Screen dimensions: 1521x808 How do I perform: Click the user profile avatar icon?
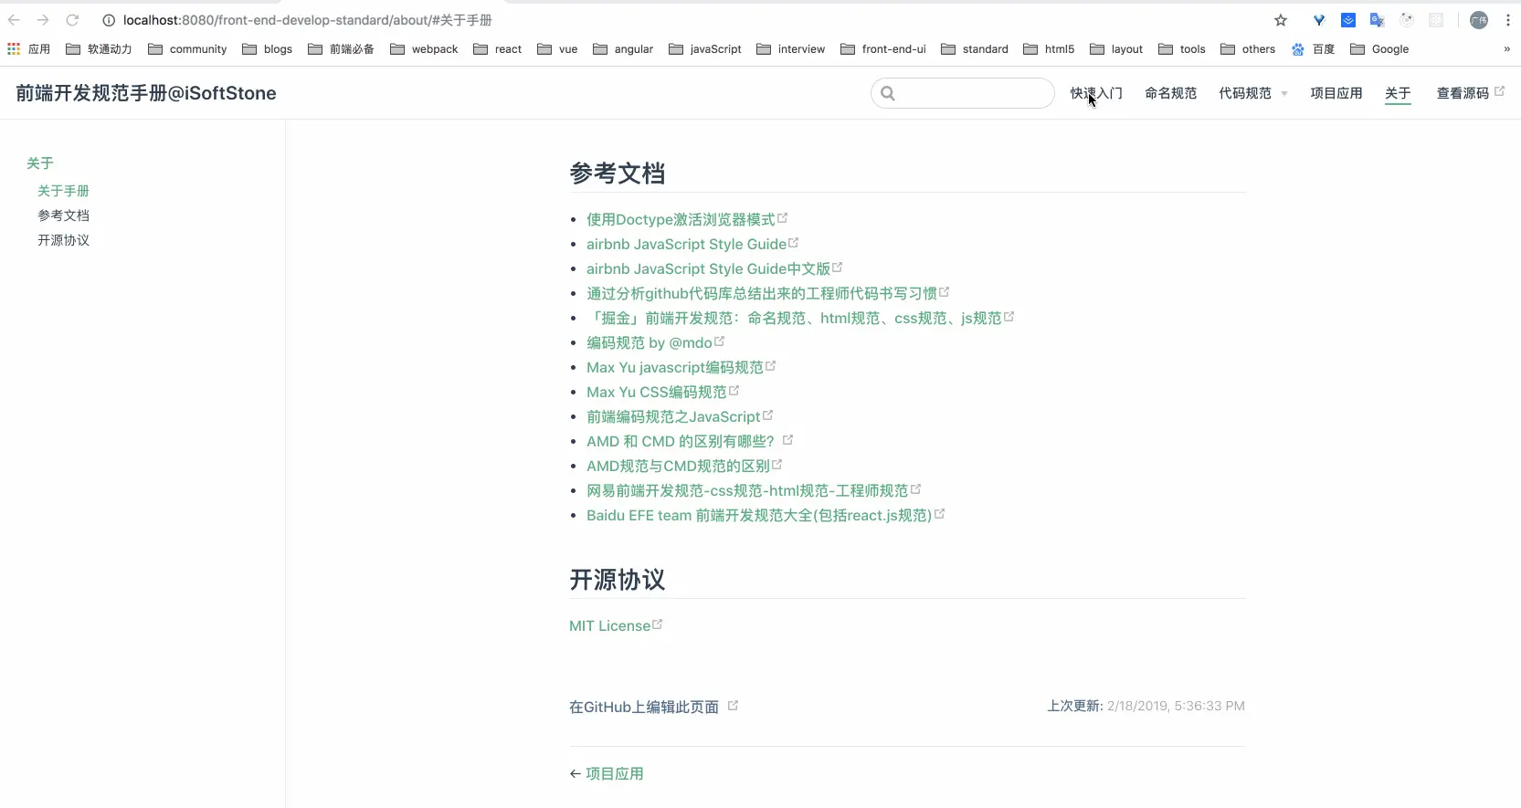click(x=1479, y=20)
